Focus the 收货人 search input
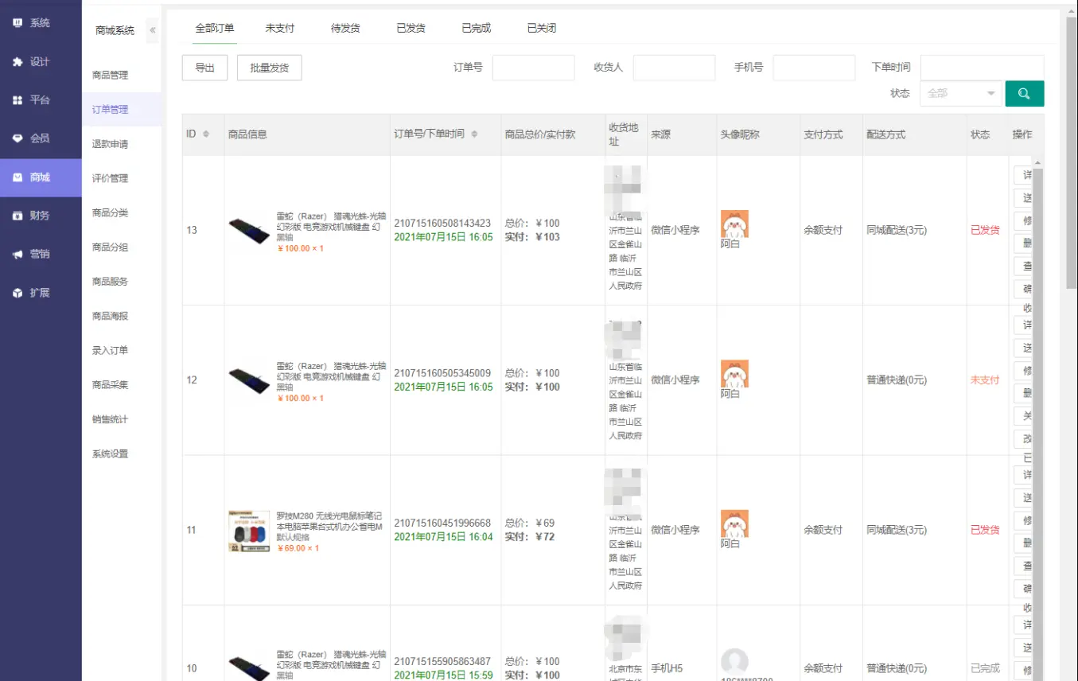 674,68
